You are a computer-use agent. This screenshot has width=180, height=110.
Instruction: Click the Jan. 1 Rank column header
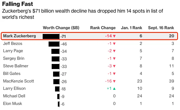pyautogui.click(x=131, y=28)
